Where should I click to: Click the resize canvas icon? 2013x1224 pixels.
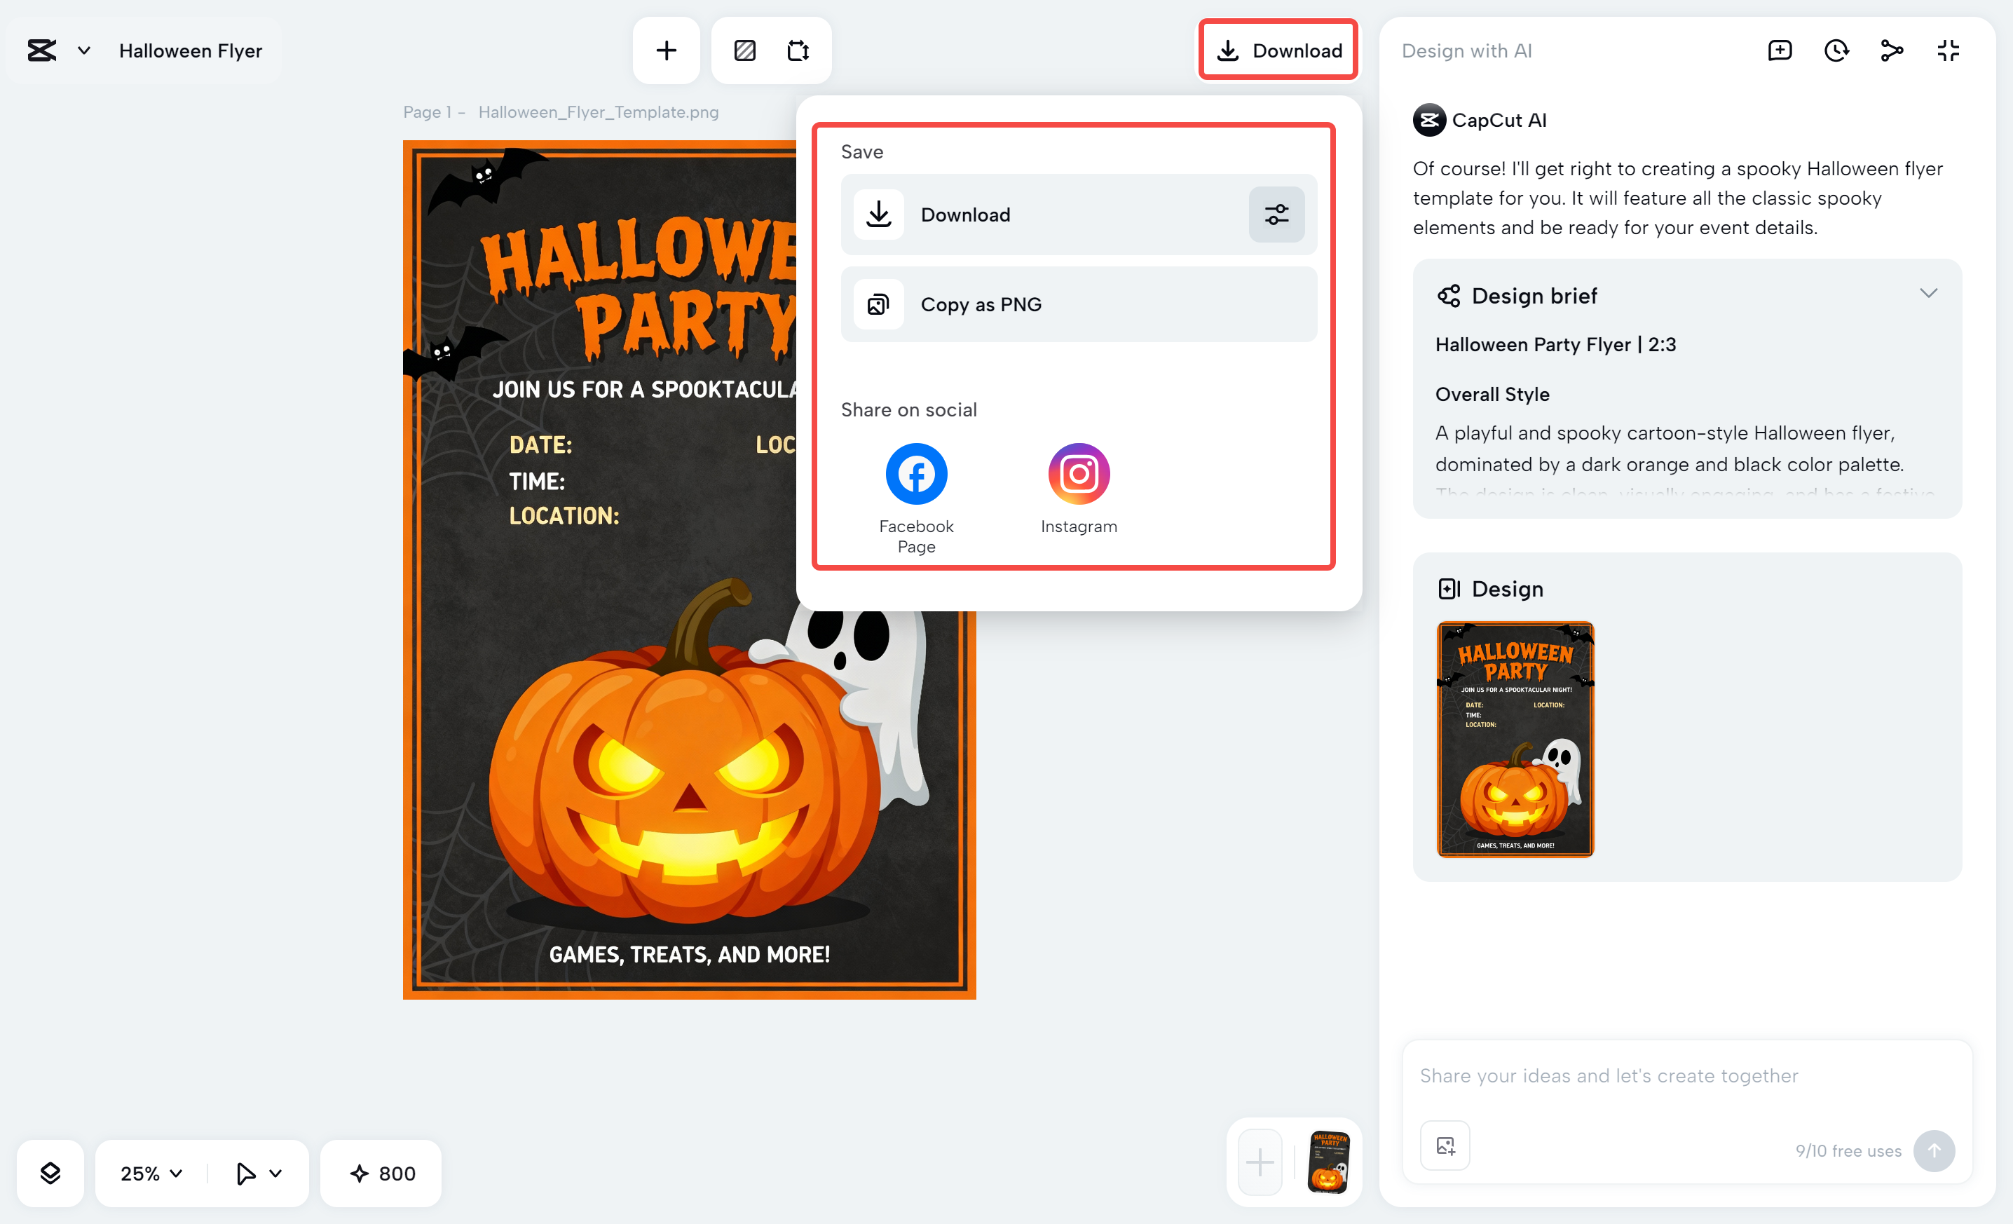coord(798,50)
